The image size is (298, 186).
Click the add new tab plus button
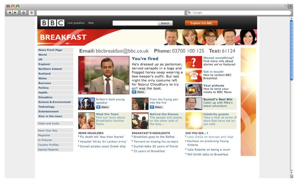pyautogui.click(x=290, y=6)
